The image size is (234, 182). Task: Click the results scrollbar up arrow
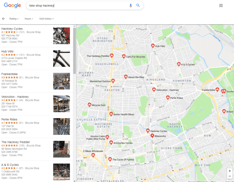pyautogui.click(x=74, y=26)
